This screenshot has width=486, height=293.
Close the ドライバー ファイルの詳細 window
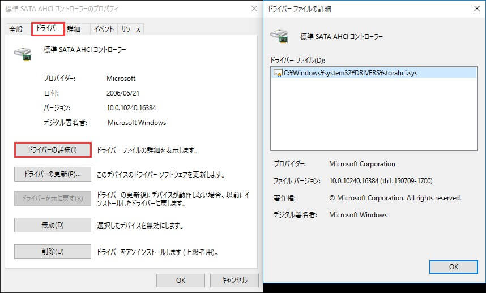[x=477, y=8]
